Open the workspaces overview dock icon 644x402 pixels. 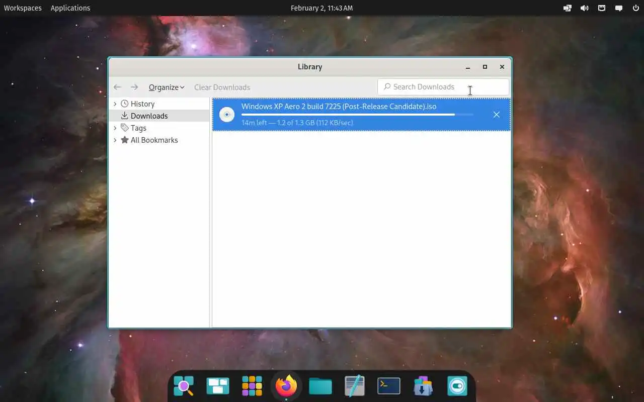pyautogui.click(x=218, y=386)
